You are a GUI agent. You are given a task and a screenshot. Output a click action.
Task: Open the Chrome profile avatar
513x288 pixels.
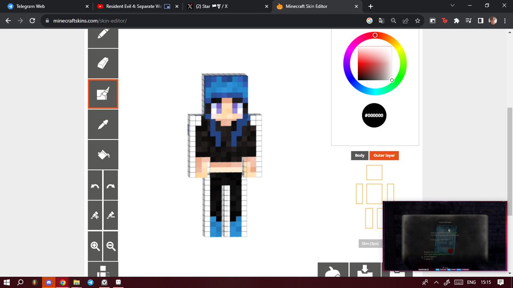[x=493, y=20]
